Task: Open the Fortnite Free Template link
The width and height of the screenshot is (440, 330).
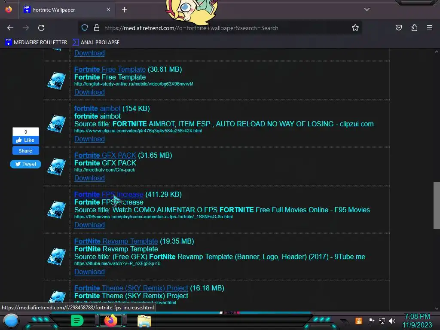Action: (x=110, y=69)
